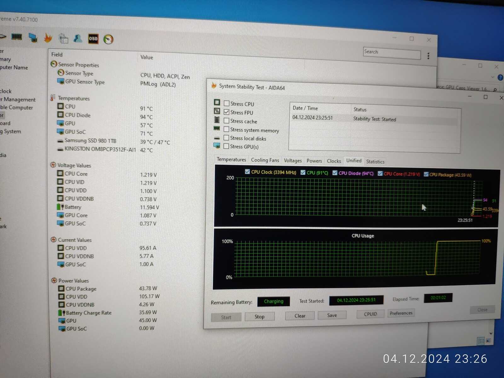Click the Voltage Values group icon

click(x=53, y=165)
